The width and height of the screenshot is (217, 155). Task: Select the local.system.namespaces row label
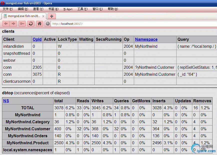28,150
